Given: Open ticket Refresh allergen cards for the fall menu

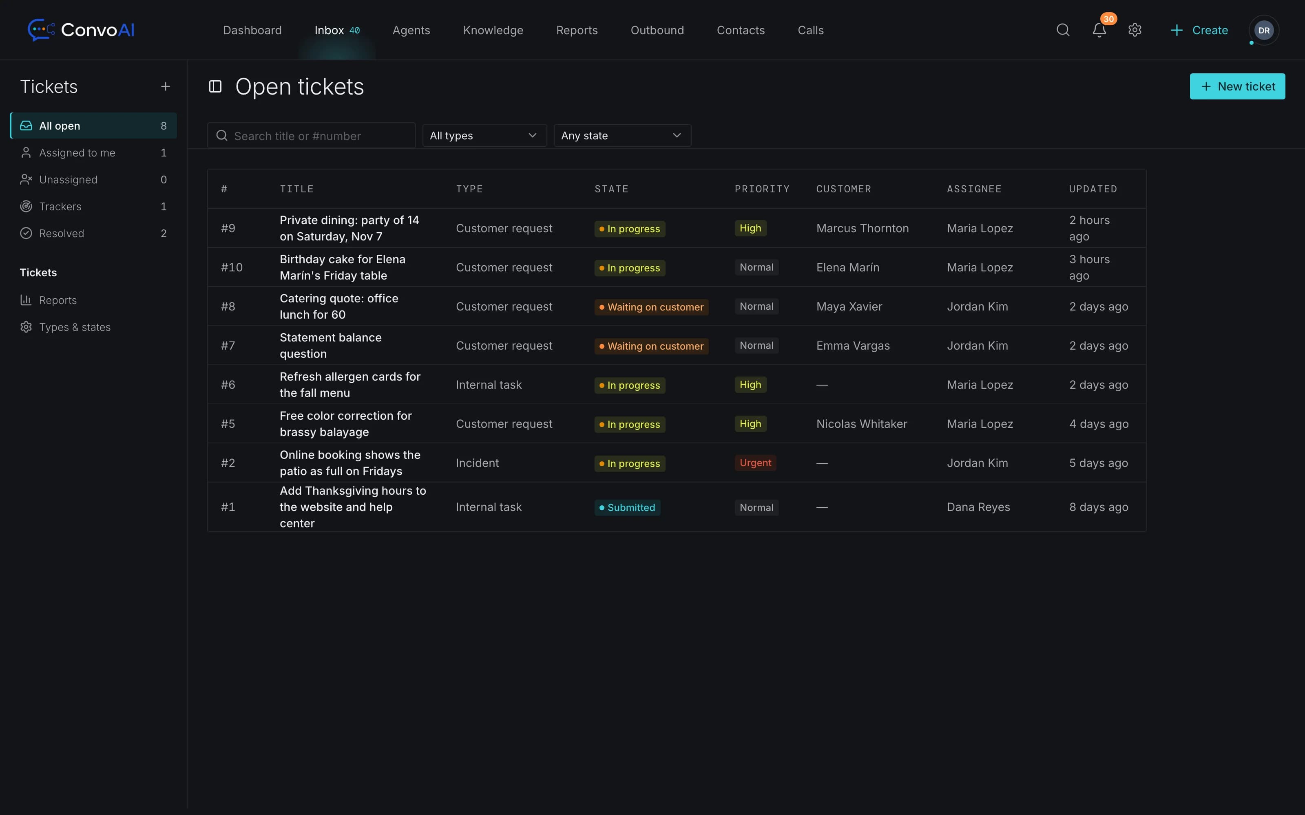Looking at the screenshot, I should 349,384.
